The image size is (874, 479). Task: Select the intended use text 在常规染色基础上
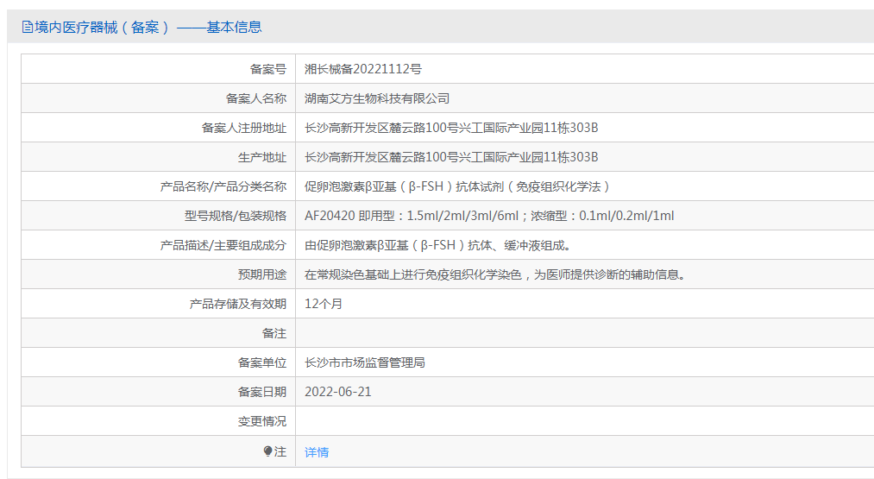click(x=495, y=275)
